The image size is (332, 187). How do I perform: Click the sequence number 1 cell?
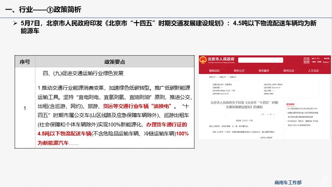tap(25, 108)
